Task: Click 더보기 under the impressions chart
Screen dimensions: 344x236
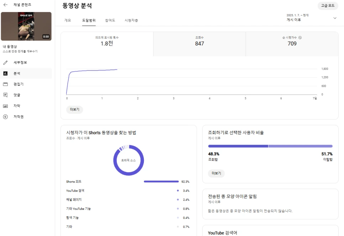Action: click(x=74, y=109)
